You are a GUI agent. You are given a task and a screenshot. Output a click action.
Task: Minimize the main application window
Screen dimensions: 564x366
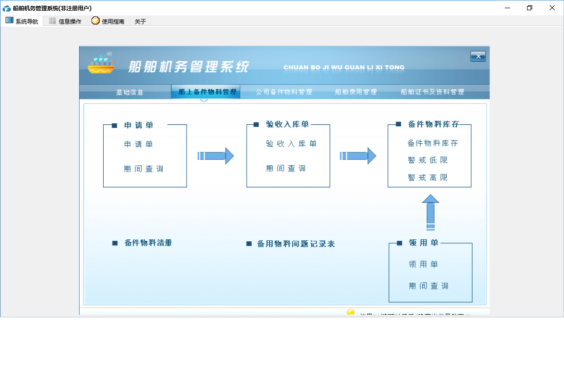[507, 8]
